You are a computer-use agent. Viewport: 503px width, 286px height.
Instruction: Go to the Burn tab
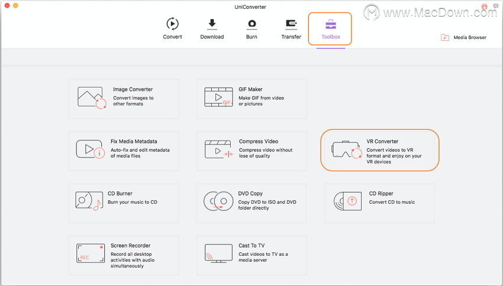pos(251,28)
